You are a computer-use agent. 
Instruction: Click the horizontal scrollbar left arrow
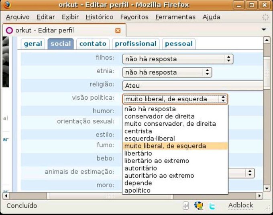click(x=6, y=196)
